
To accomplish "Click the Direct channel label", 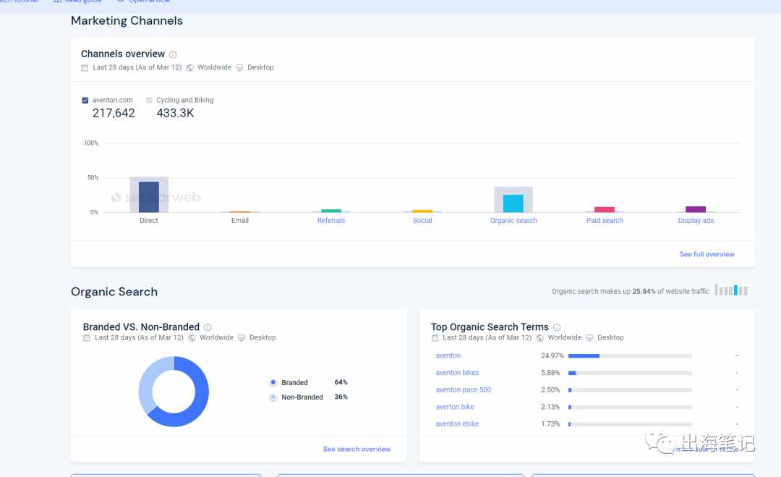I will click(x=149, y=220).
